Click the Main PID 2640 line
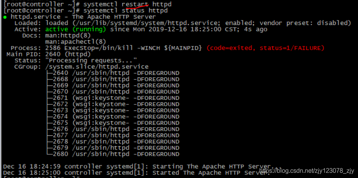This screenshot has height=178, width=358. tap(49, 54)
